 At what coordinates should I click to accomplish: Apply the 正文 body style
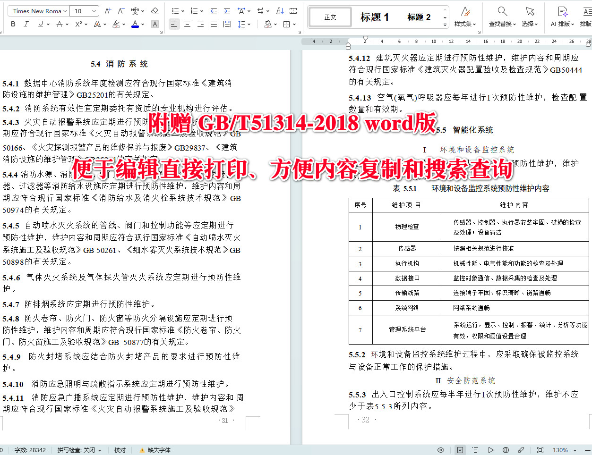(x=330, y=17)
